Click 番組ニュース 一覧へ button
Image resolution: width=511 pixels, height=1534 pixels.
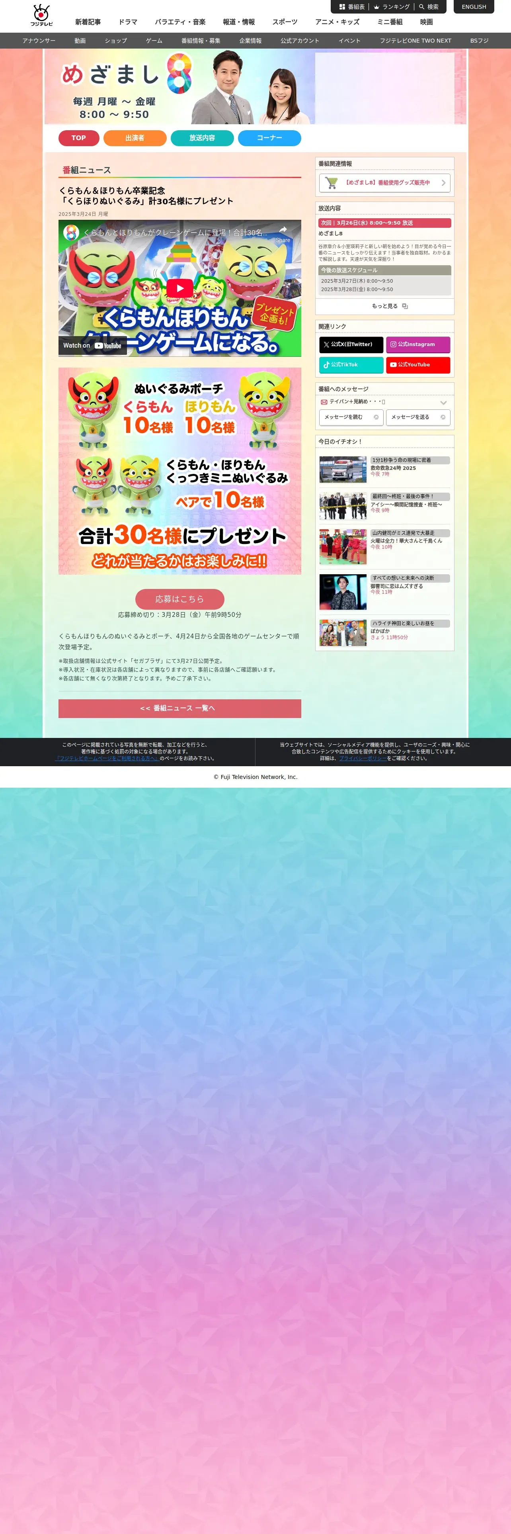tap(179, 708)
